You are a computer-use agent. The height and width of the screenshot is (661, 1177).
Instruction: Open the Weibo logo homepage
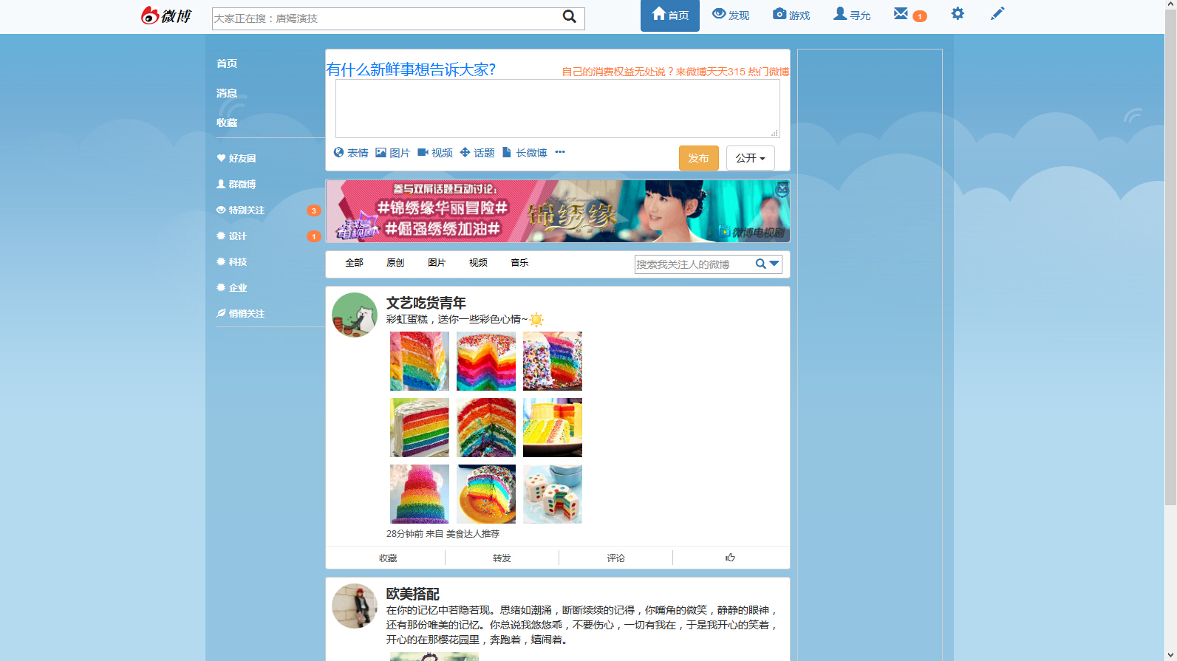166,16
